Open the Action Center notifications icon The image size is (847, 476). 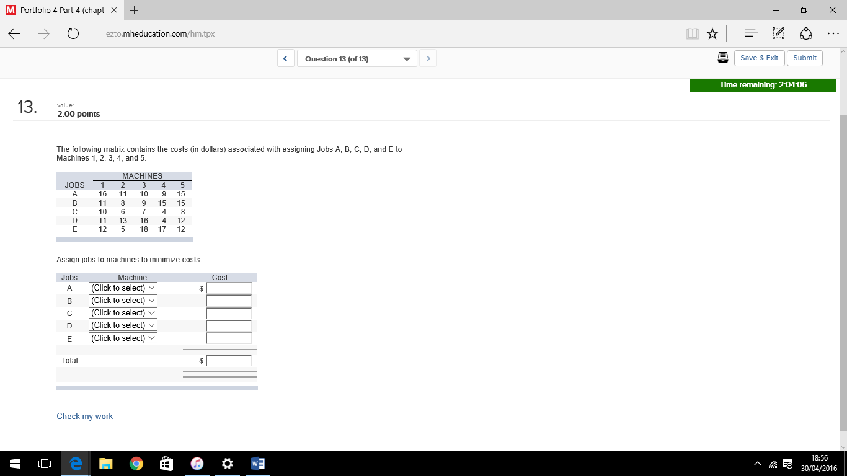pos(787,464)
